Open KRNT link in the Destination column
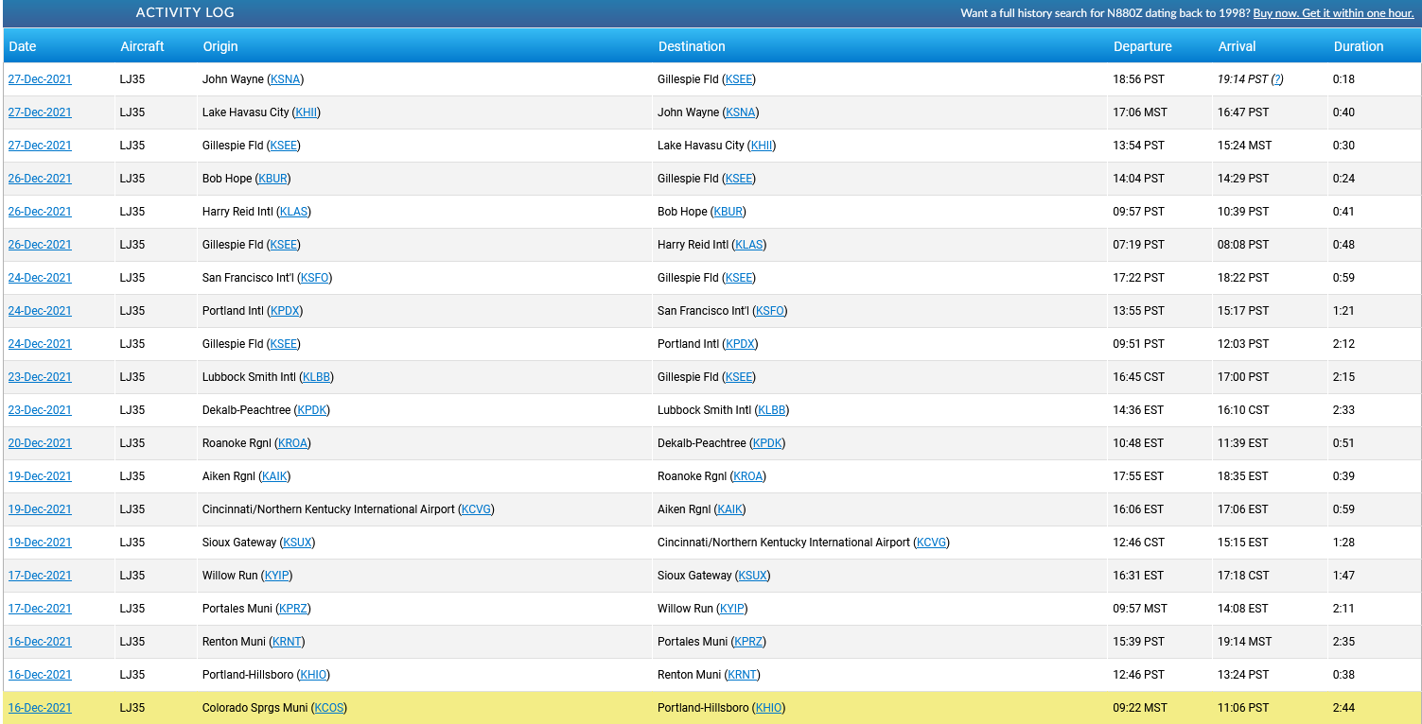Image resolution: width=1422 pixels, height=724 pixels. point(742,675)
